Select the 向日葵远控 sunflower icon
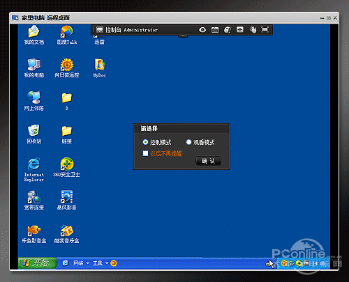The height and width of the screenshot is (282, 349). point(67,68)
